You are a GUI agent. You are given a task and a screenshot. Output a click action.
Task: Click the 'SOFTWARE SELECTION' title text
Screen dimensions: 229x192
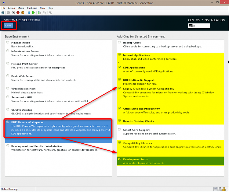click(x=22, y=20)
